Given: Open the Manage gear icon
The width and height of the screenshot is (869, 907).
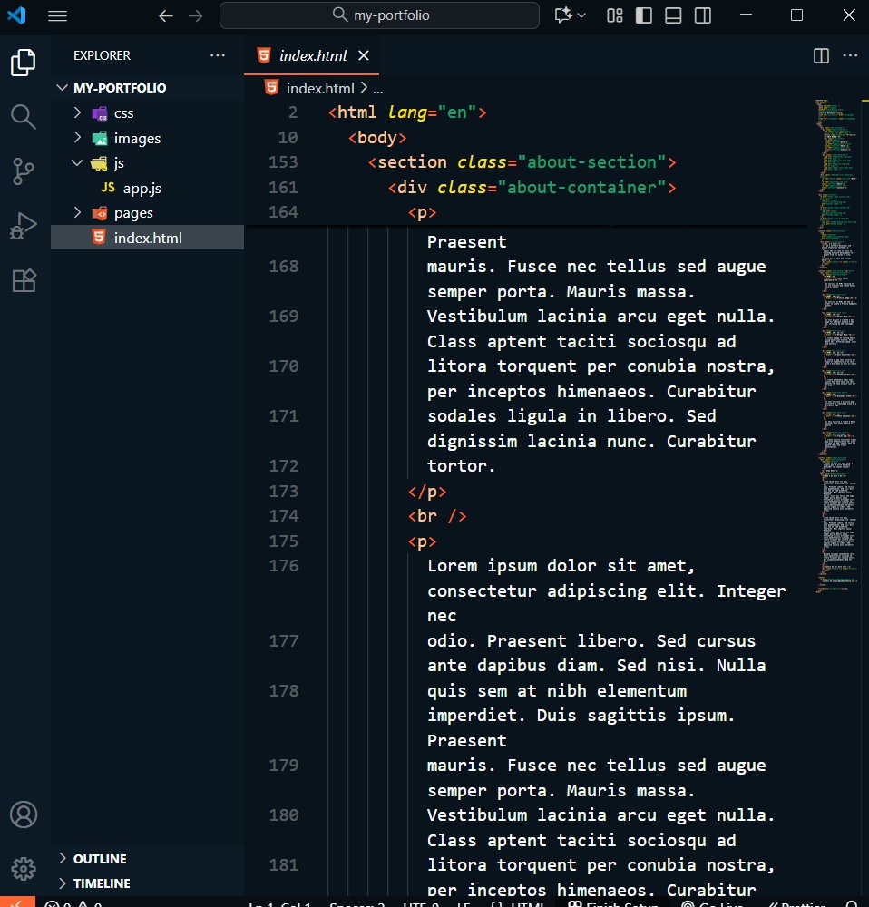Looking at the screenshot, I should click(24, 869).
